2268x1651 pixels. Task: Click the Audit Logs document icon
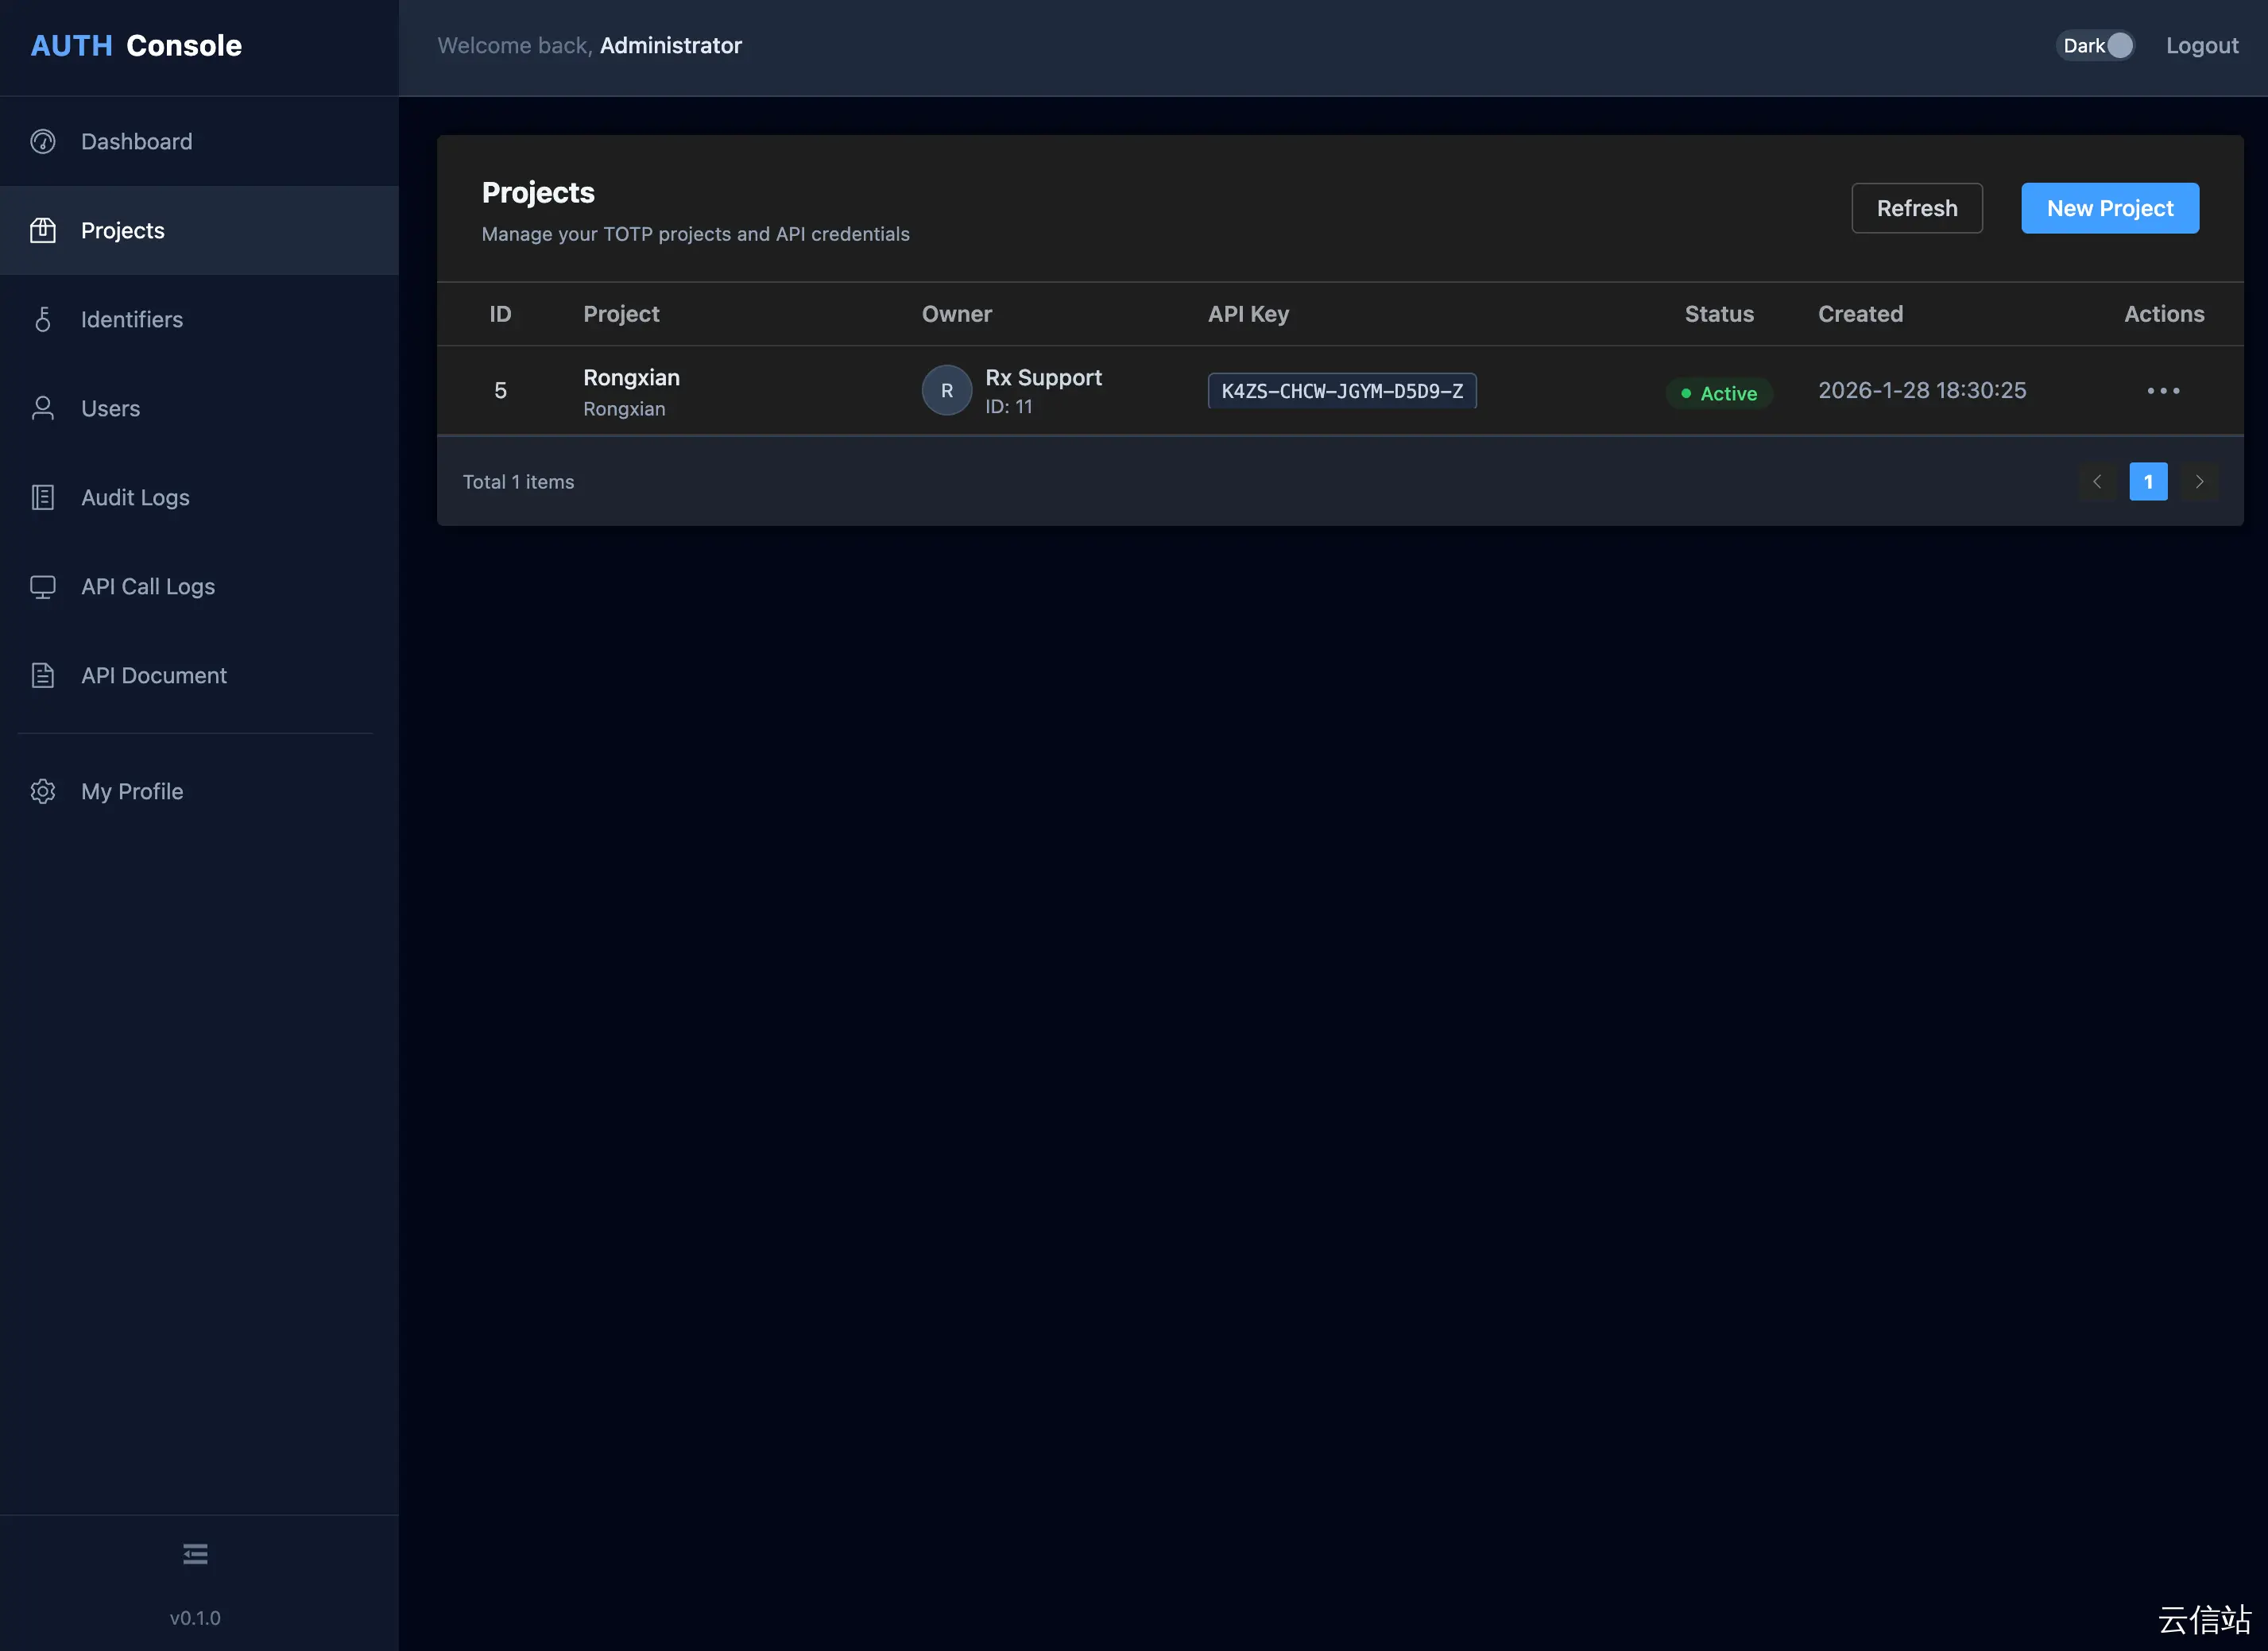click(x=43, y=498)
